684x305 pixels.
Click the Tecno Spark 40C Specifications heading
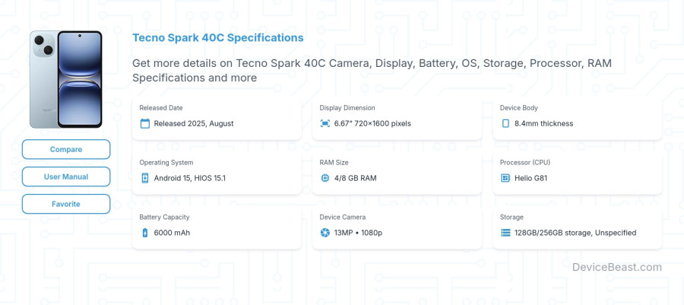(217, 37)
